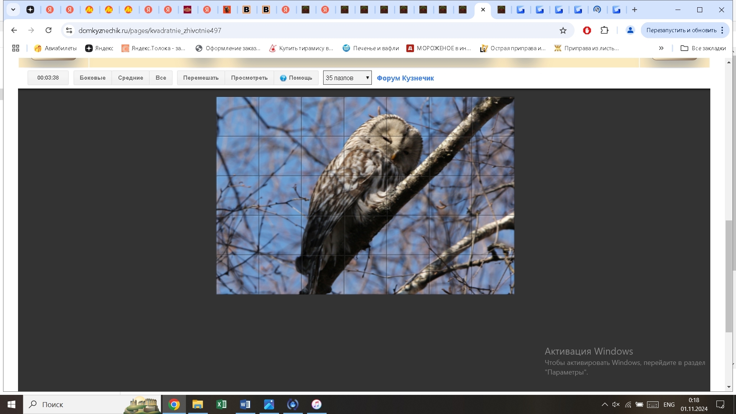Open the red ad-blocker extension icon
This screenshot has width=736, height=414.
click(587, 30)
